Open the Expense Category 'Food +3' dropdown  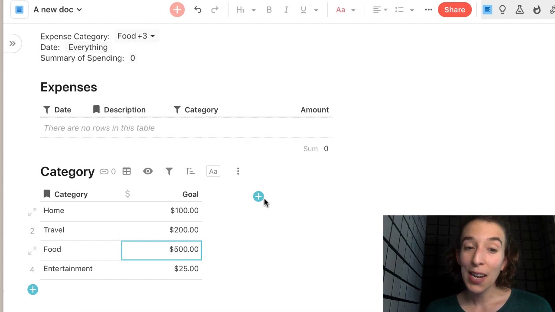pyautogui.click(x=136, y=36)
